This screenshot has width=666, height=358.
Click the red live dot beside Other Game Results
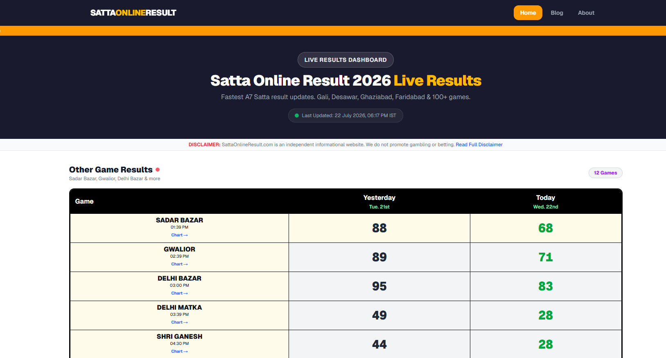[x=158, y=170]
